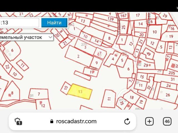Open the tab switcher showing 46 tabs
Viewport: 178px width, 133px height.
click(167, 121)
